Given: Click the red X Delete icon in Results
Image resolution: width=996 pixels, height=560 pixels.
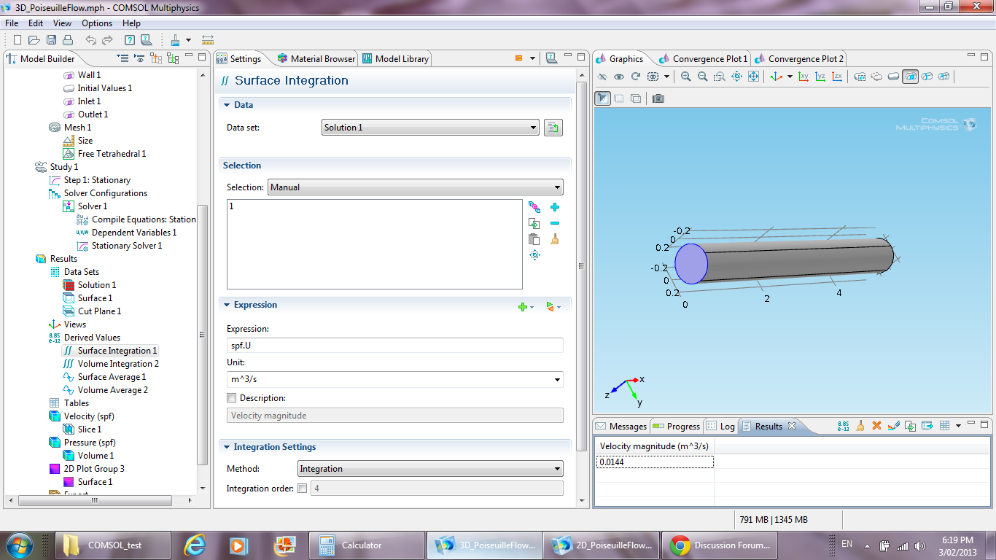Looking at the screenshot, I should point(877,426).
